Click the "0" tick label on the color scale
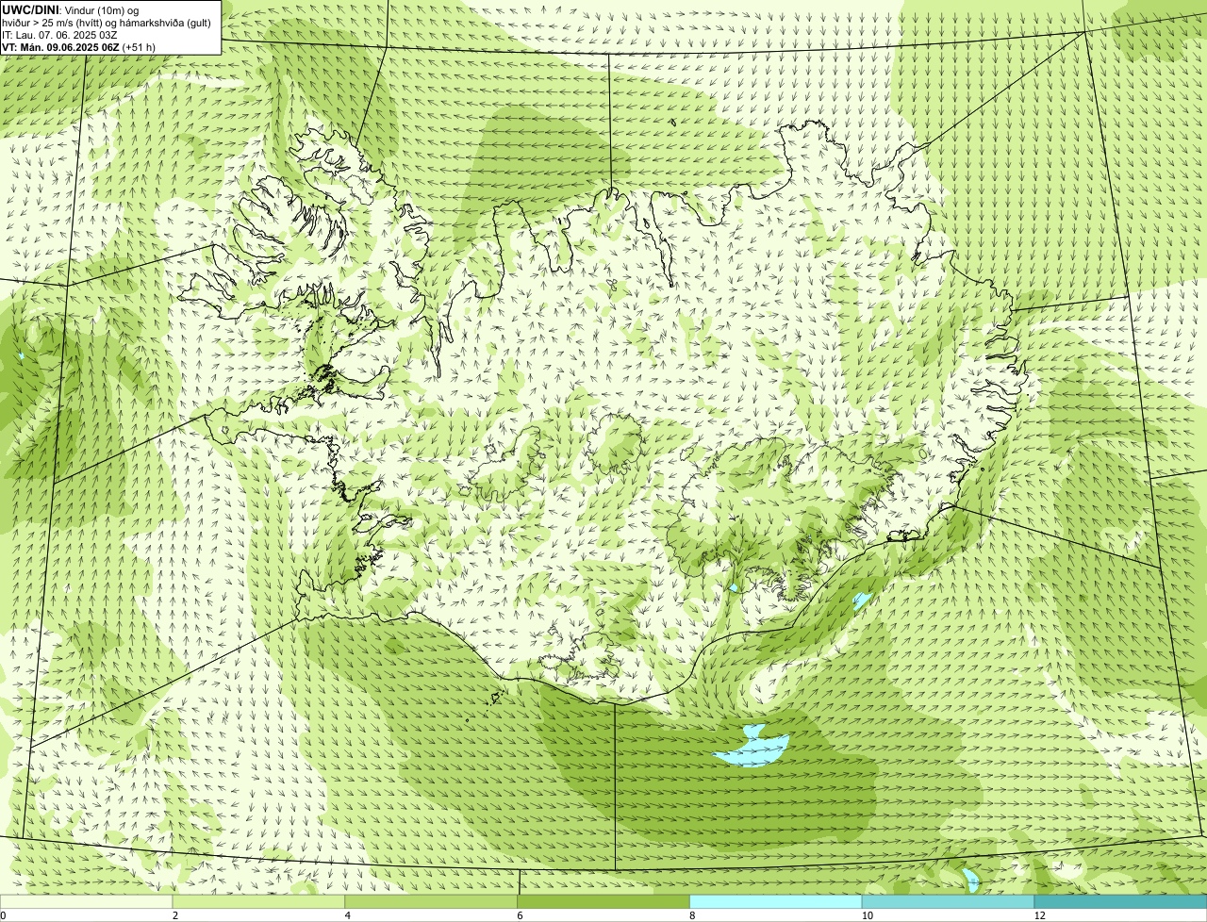This screenshot has height=922, width=1207. tap(3, 915)
